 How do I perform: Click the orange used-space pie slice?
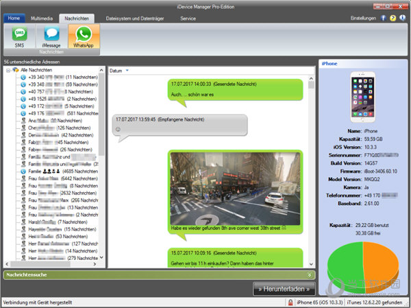[x=382, y=265]
